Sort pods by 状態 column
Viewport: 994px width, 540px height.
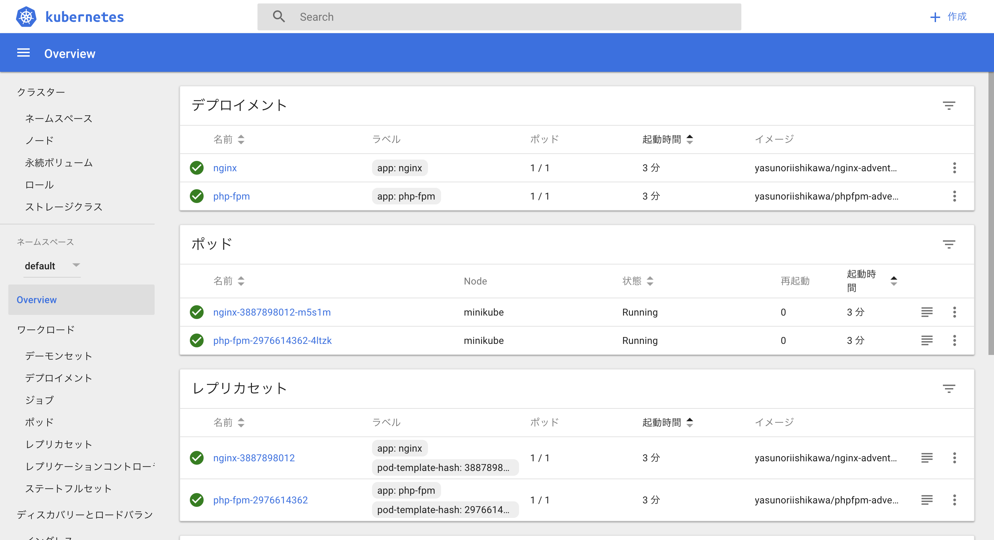point(638,281)
